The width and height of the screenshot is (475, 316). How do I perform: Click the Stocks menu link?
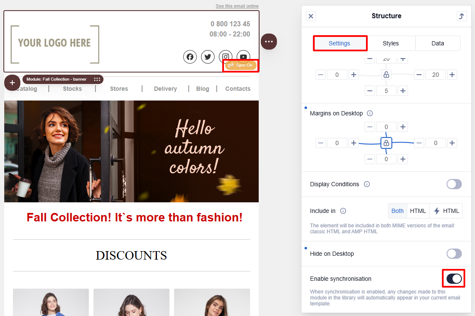[73, 89]
